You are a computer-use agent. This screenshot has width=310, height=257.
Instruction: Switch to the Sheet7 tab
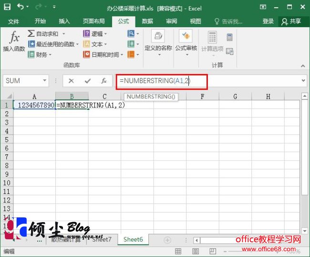[x=102, y=239]
